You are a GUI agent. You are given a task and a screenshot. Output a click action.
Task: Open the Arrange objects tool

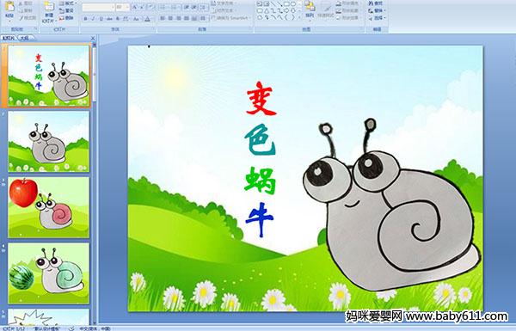pyautogui.click(x=309, y=9)
